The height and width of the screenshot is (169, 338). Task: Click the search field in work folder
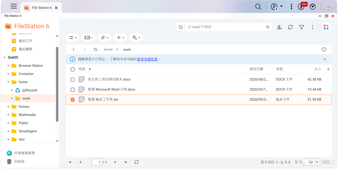[224, 27]
